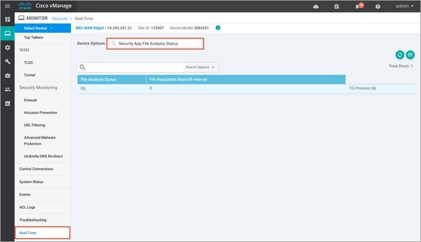Viewport: 421px width, 242px height.
Task: Open the help question mark icon
Action: (378, 7)
